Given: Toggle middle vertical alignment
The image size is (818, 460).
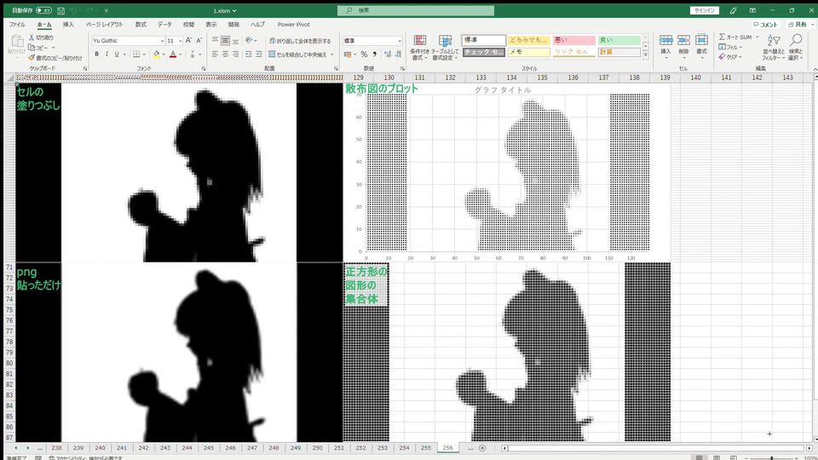Looking at the screenshot, I should [225, 40].
